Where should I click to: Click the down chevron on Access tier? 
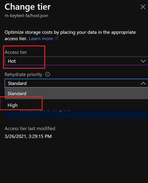[143, 61]
